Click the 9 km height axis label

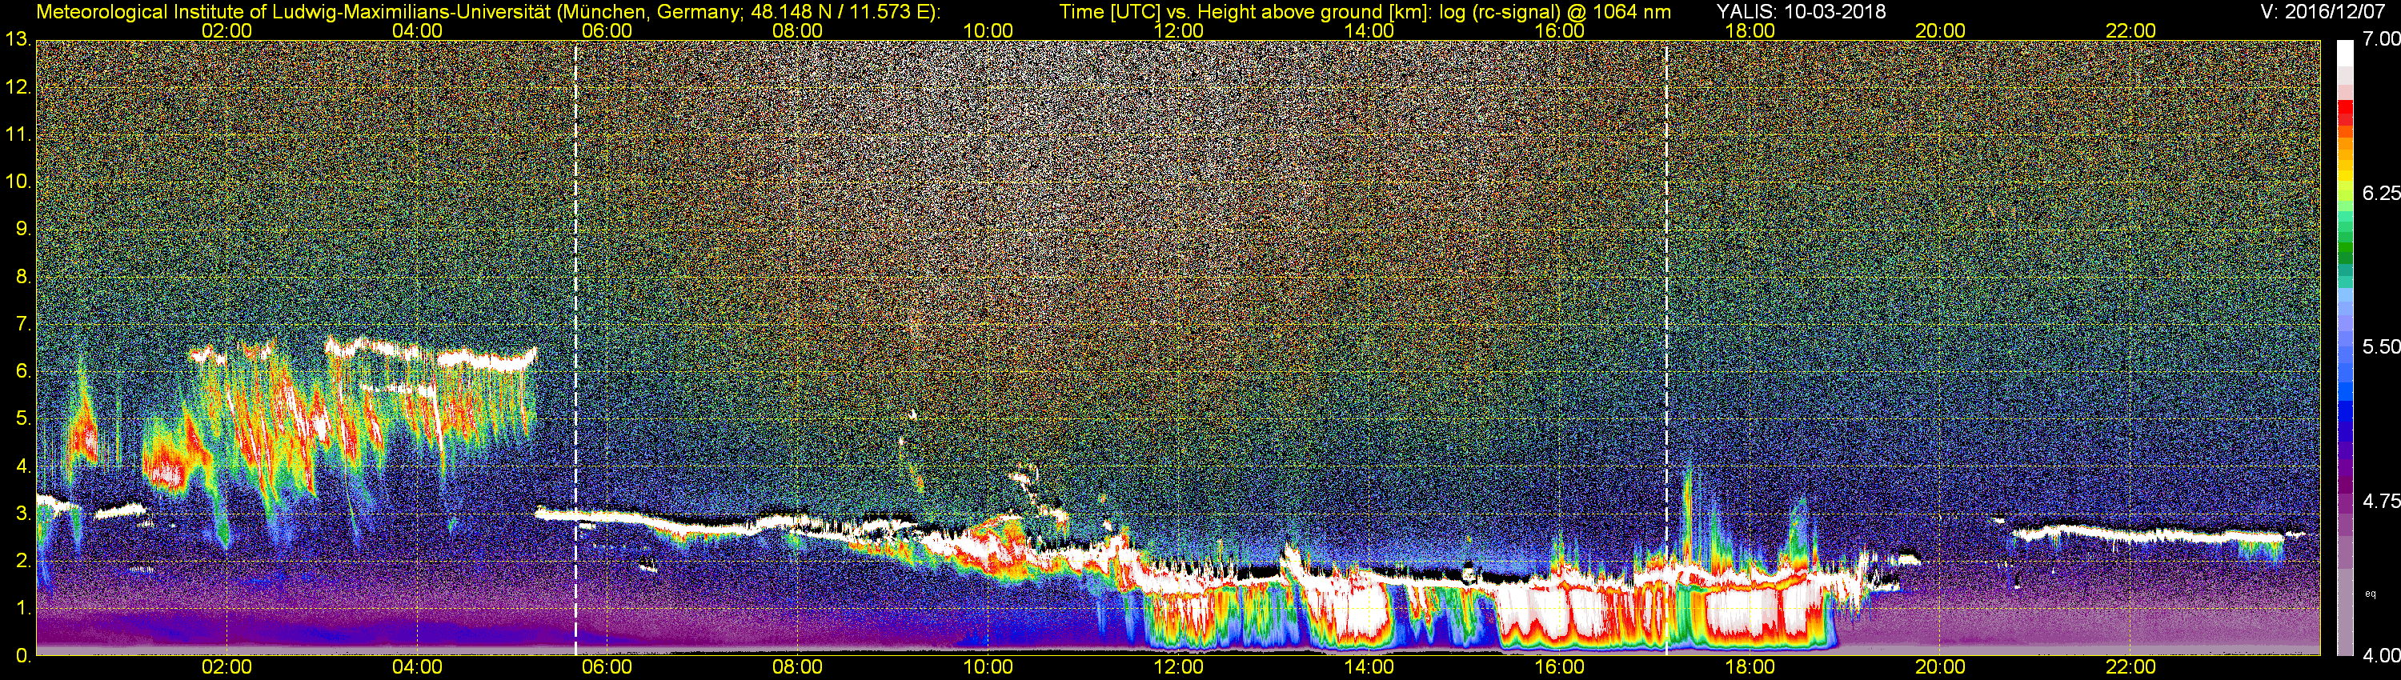point(22,229)
